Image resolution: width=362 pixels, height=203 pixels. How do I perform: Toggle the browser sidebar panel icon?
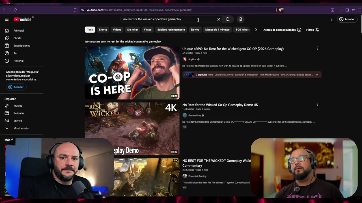coord(347,10)
